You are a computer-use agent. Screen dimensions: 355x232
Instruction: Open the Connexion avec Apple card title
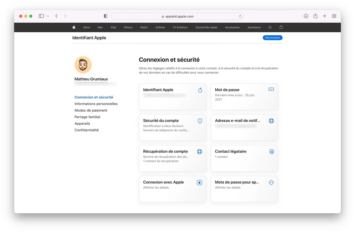[164, 182]
